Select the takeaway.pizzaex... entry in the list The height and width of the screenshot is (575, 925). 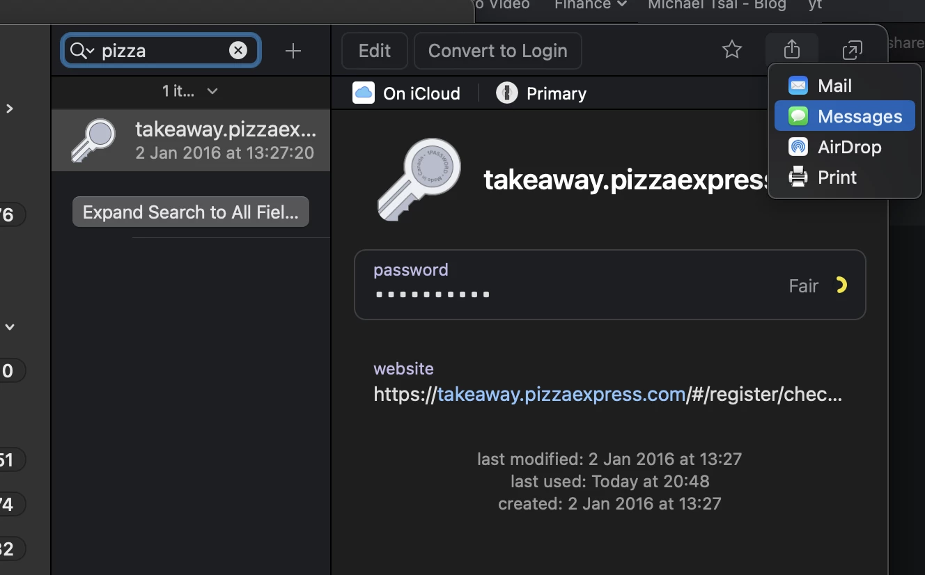coord(191,140)
